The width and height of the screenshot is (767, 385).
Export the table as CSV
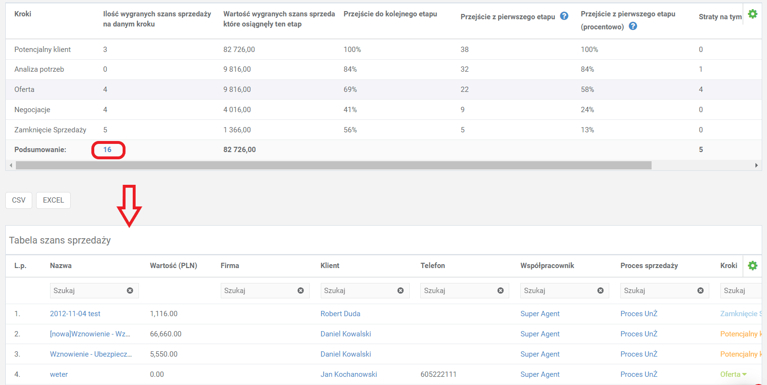point(19,200)
